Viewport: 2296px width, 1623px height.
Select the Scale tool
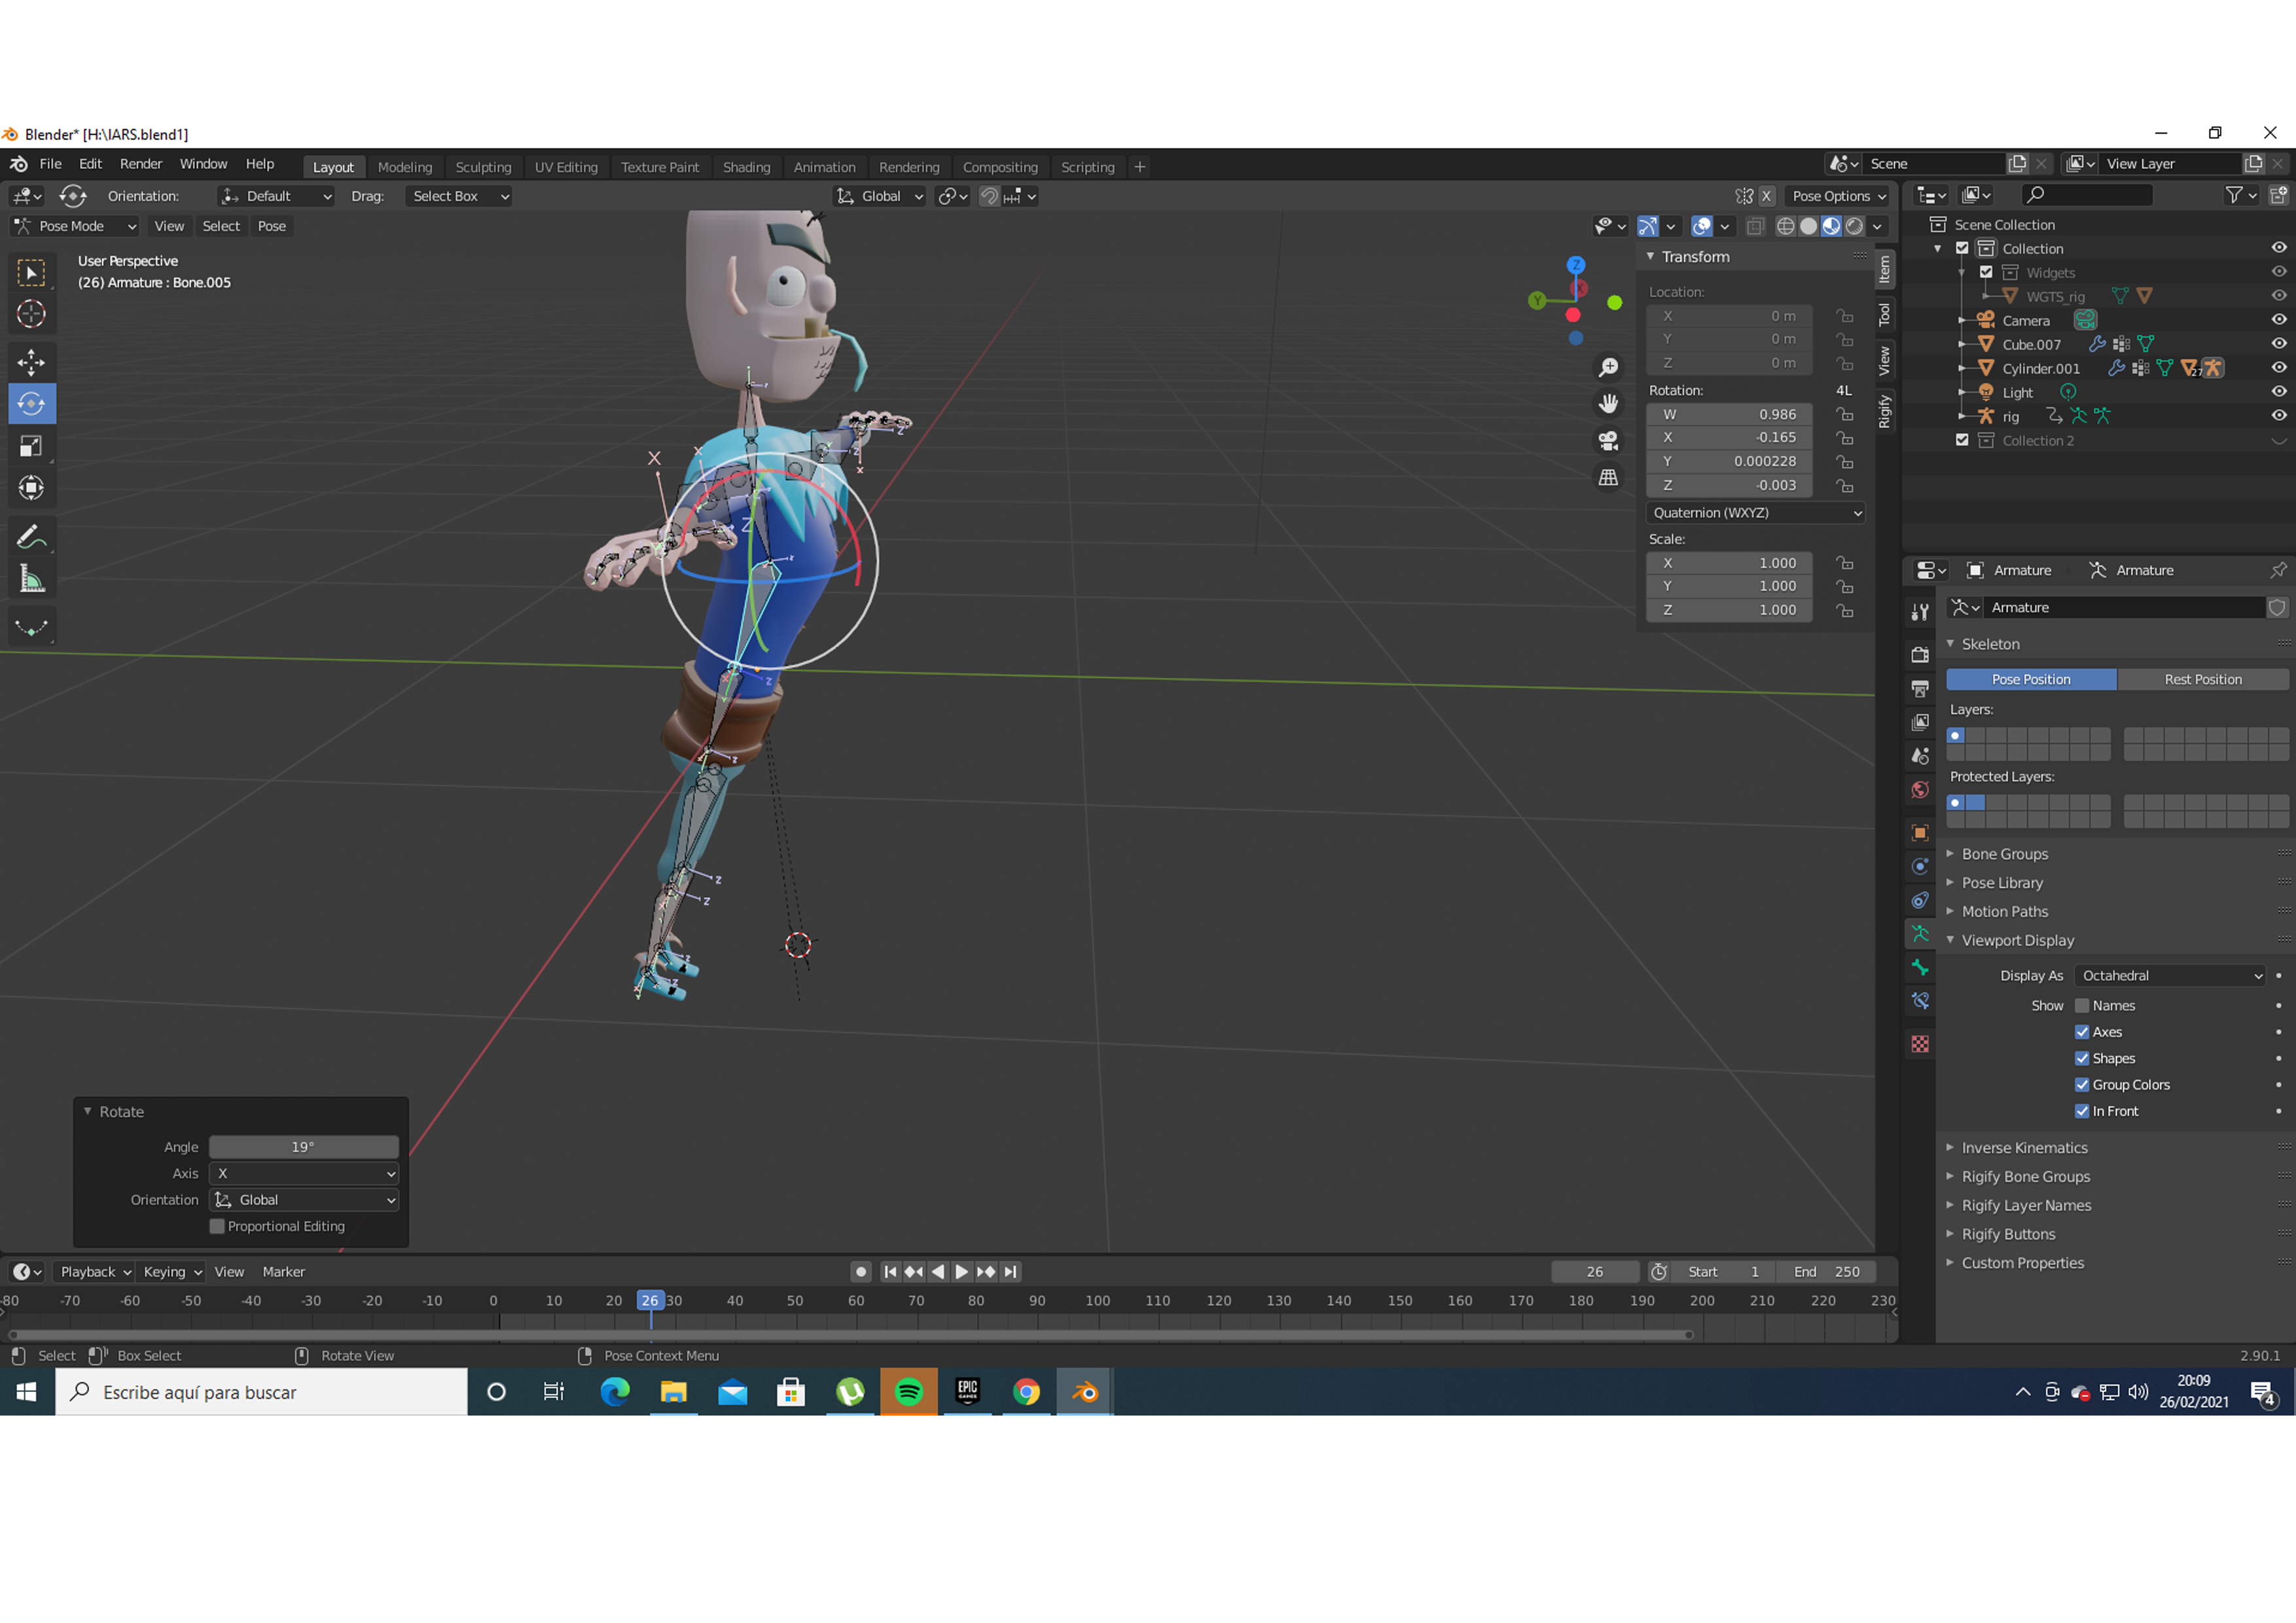tap(31, 446)
